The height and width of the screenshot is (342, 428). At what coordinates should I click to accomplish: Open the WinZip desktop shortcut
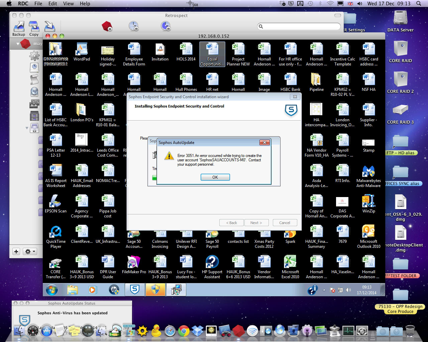[x=368, y=204]
